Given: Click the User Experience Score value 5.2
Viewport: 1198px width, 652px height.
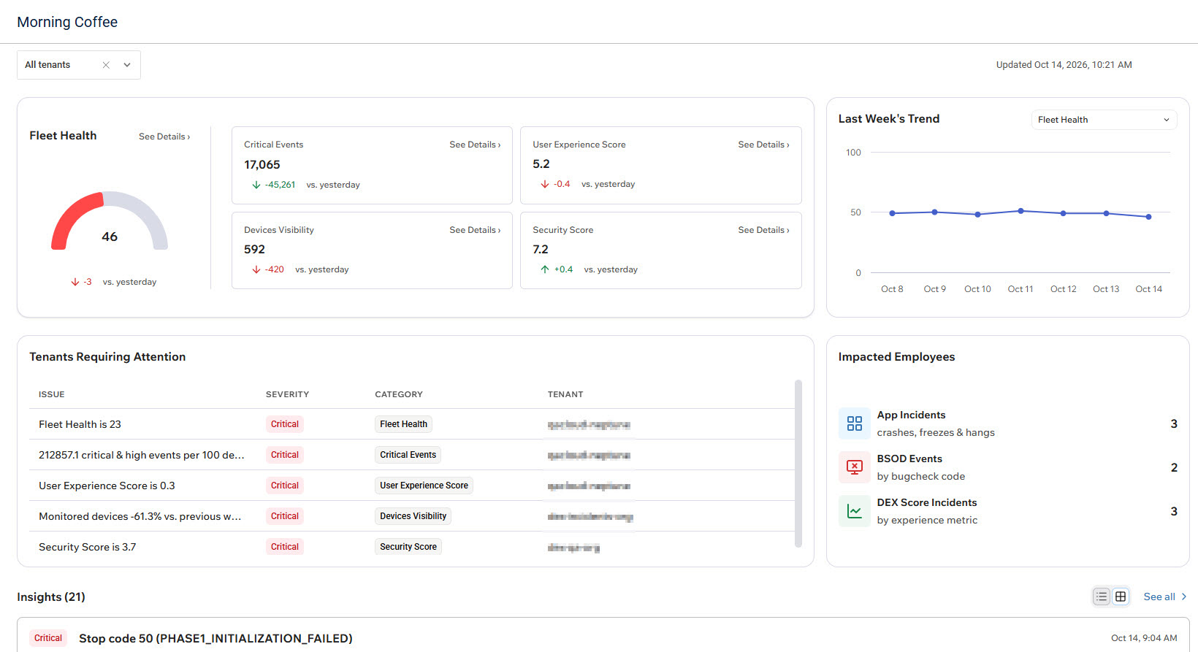Looking at the screenshot, I should [541, 164].
